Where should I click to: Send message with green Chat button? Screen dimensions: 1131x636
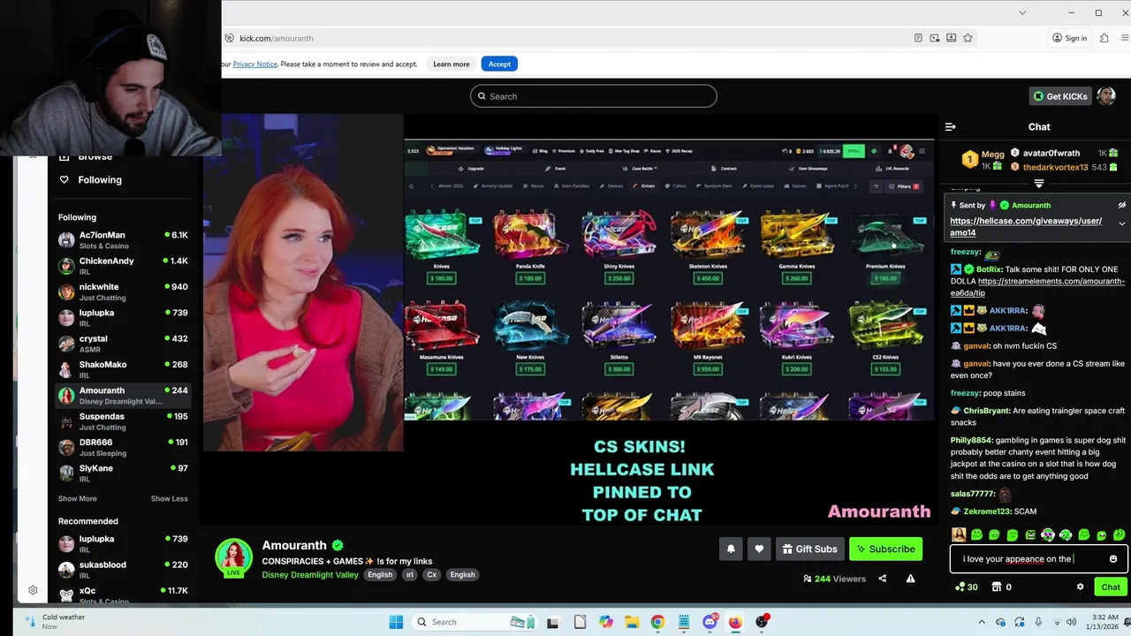click(1110, 587)
